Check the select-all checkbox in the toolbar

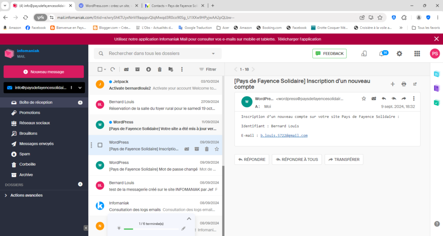(100, 69)
